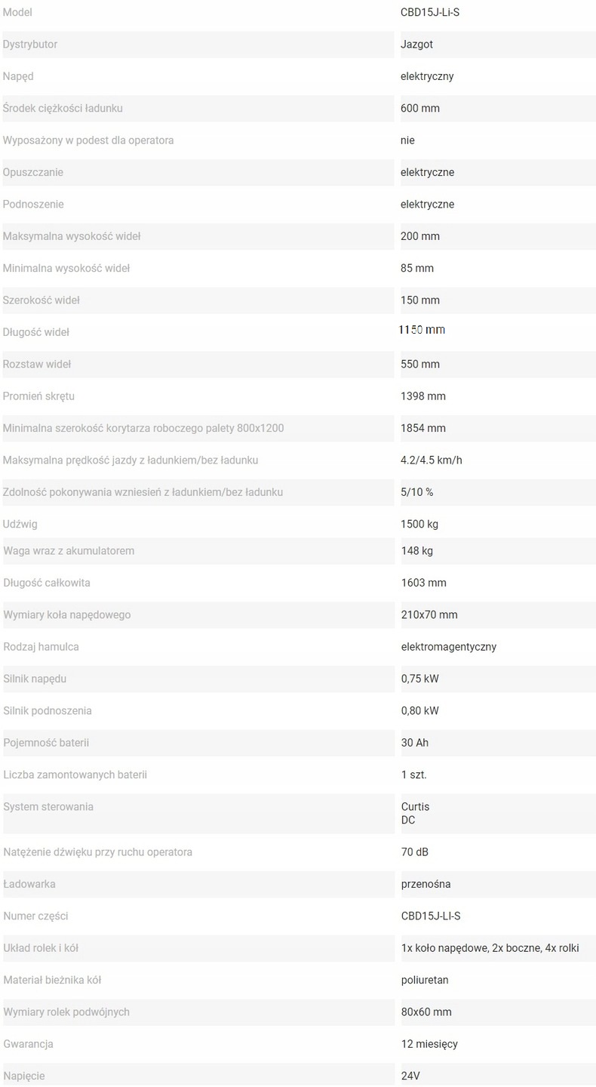Click the 30 Ah battery capacity value
The height and width of the screenshot is (1087, 596).
414,743
